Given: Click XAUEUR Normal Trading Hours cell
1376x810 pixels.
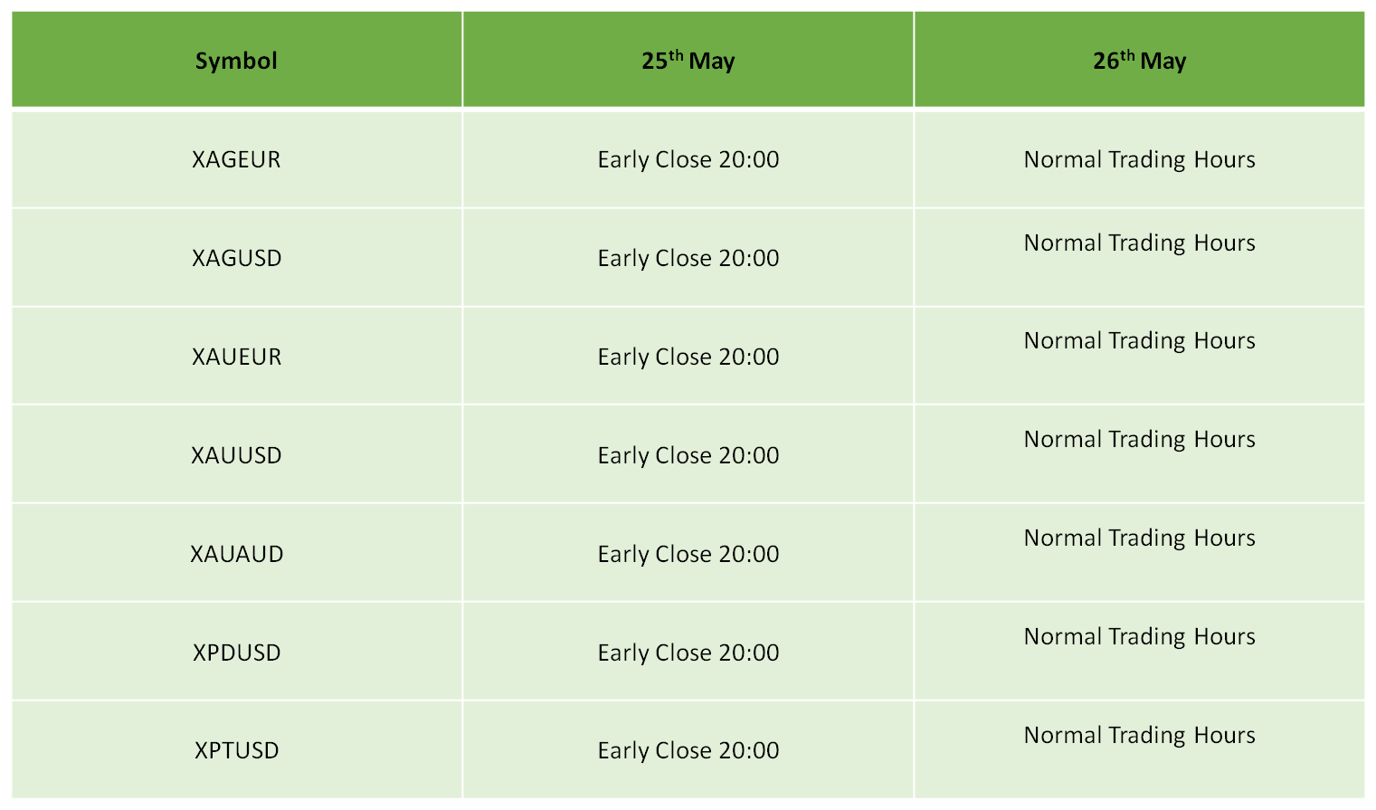Looking at the screenshot, I should 1139,357.
